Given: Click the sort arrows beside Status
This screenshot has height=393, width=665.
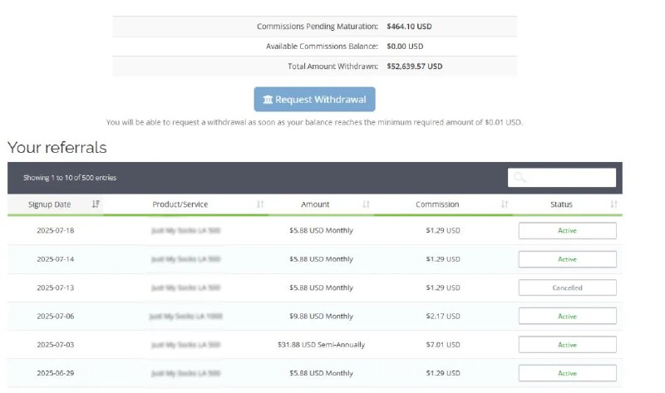Looking at the screenshot, I should coord(613,204).
